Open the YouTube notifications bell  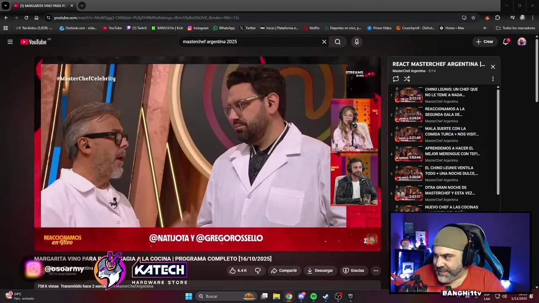[506, 42]
